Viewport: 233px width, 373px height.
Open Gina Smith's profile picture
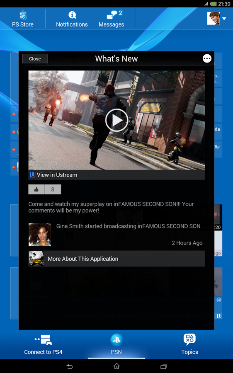click(40, 235)
